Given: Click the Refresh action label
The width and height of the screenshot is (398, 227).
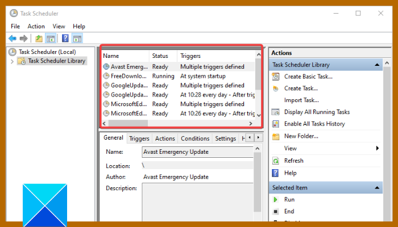Looking at the screenshot, I should point(294,161).
